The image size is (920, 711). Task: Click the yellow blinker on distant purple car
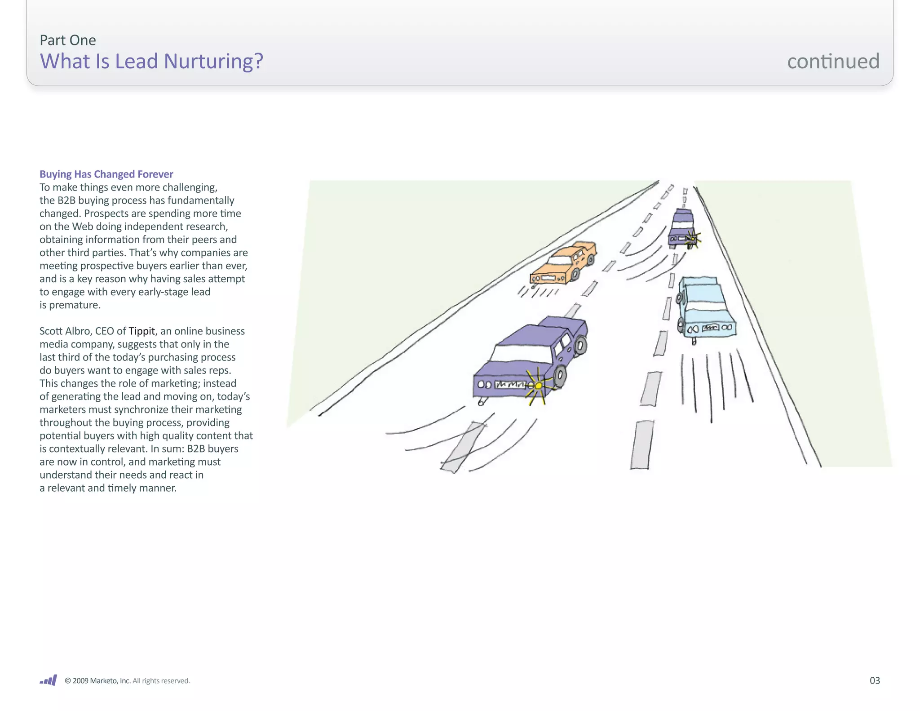coord(693,239)
